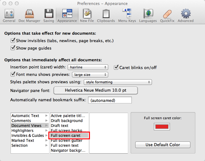Screen dimensions: 205x161
Task: Switch to the Saving preferences pane
Action: click(x=49, y=15)
